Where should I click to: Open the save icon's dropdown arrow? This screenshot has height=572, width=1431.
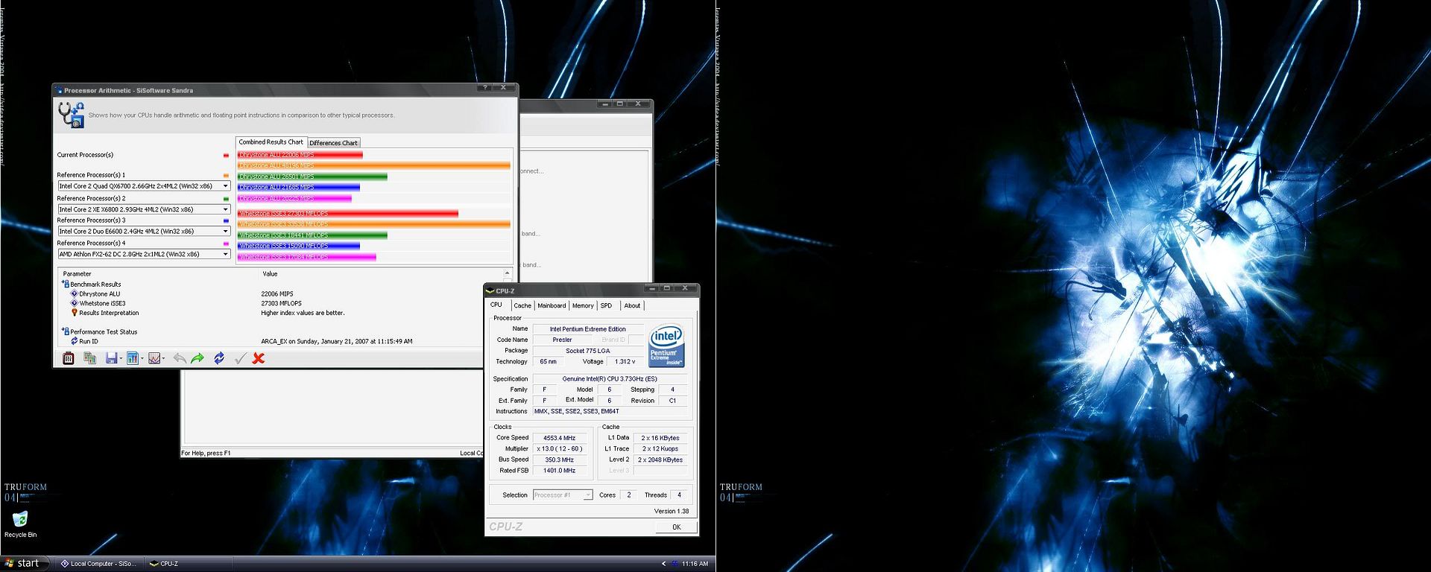click(121, 358)
